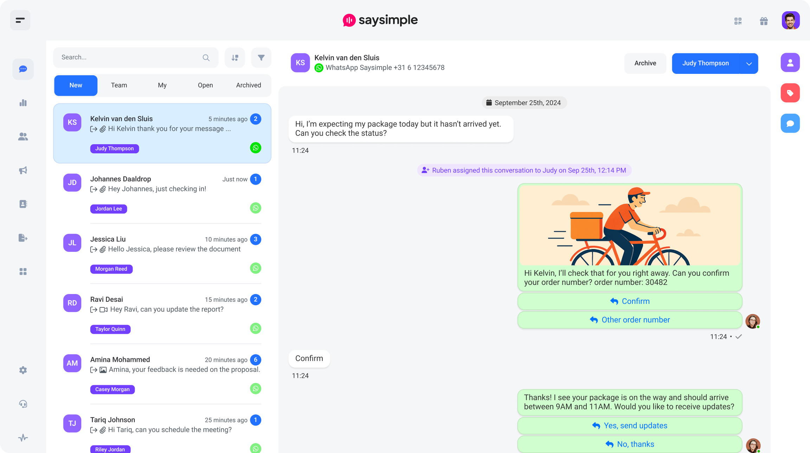Click the WhatsApp icon on Jessica Liu row

[256, 268]
